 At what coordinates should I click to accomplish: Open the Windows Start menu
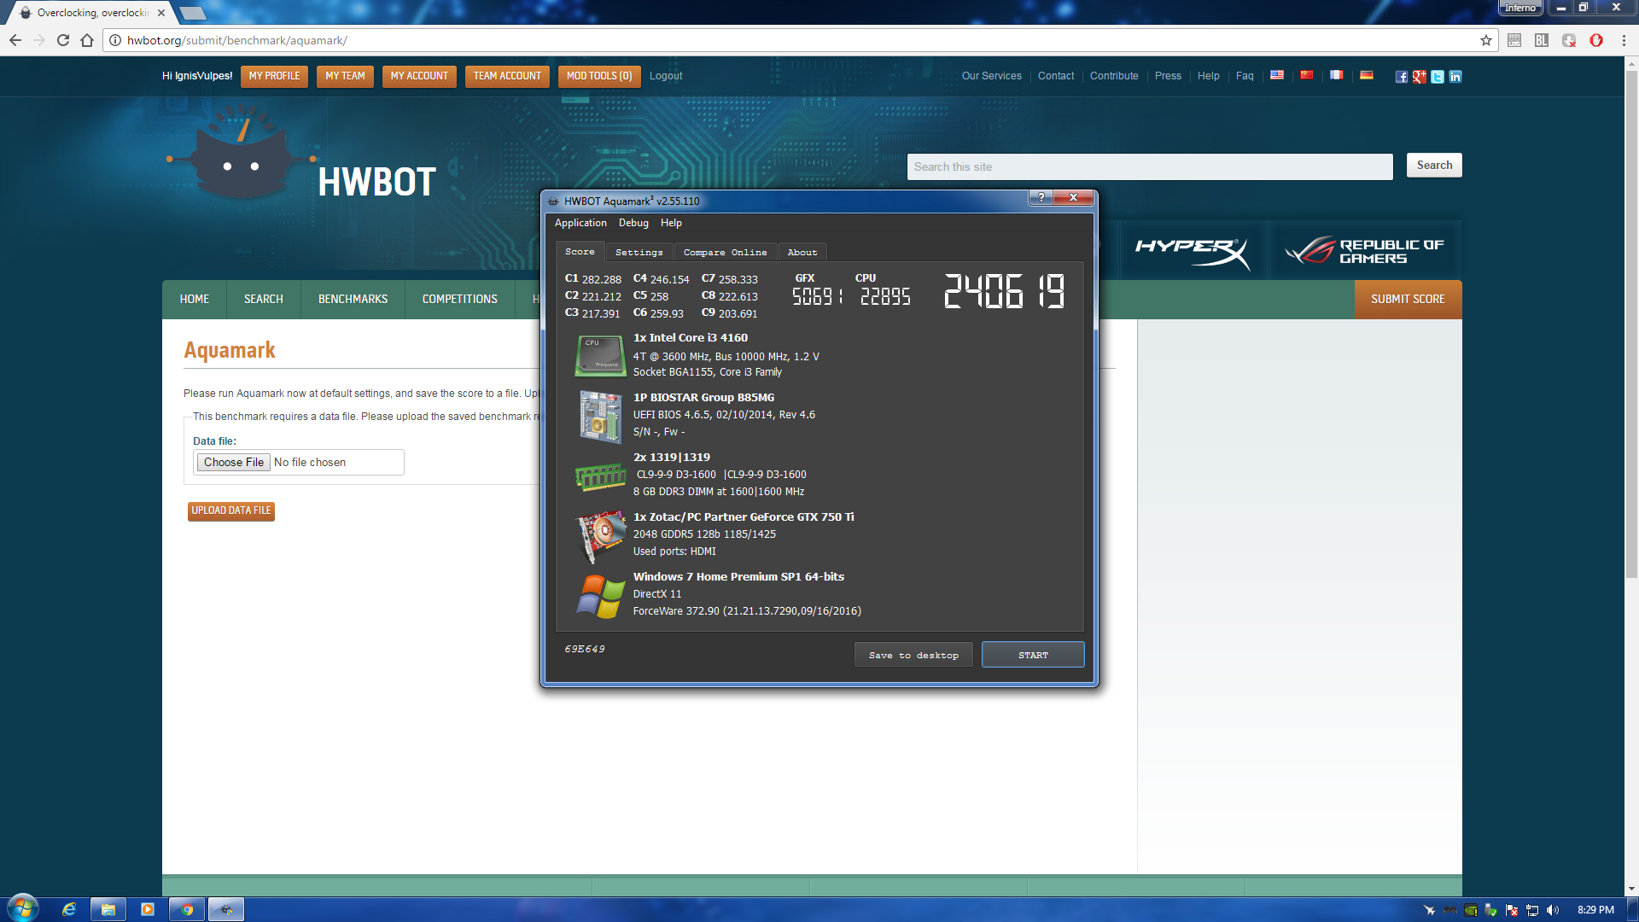(22, 908)
